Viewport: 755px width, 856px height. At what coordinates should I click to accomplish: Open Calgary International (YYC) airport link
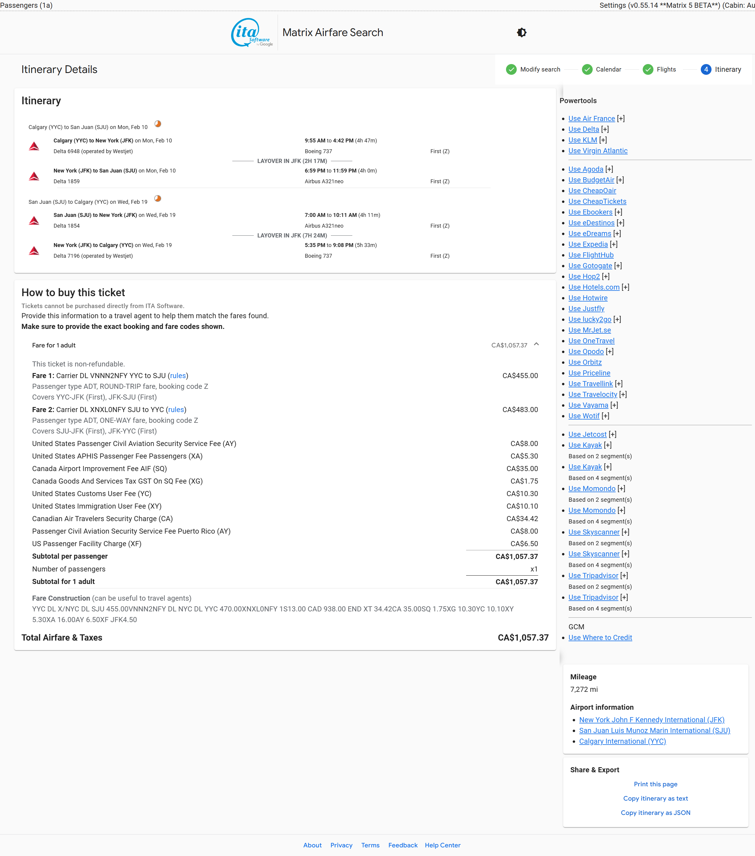click(x=622, y=741)
